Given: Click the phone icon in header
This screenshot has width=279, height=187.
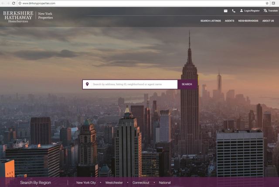Looking at the screenshot, I should (233, 10).
